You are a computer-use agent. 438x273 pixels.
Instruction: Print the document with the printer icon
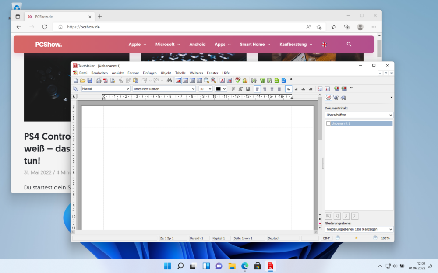(x=98, y=80)
